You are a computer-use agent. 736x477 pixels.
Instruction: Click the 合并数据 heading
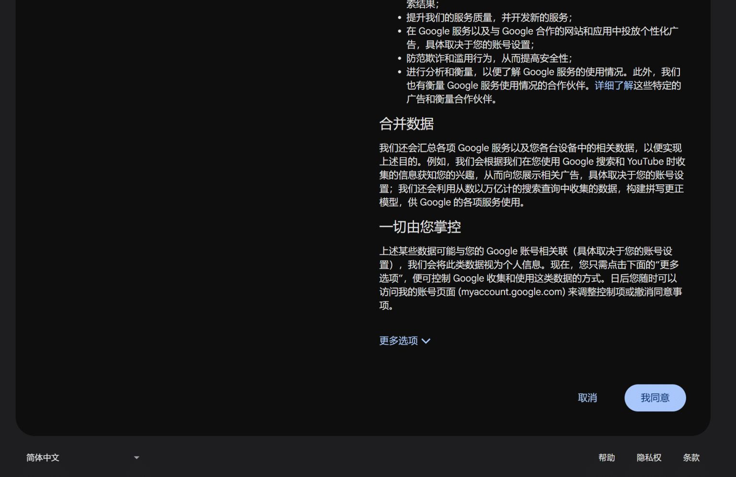(406, 124)
